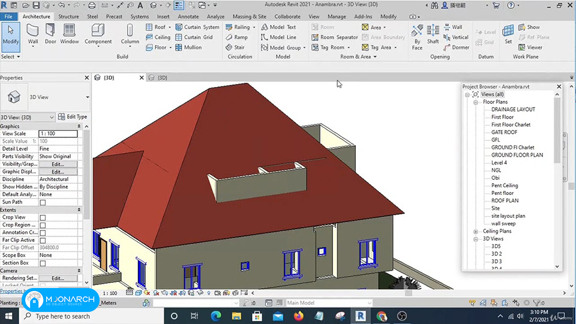
Task: Open the work plane Viewer
Action: (x=530, y=47)
